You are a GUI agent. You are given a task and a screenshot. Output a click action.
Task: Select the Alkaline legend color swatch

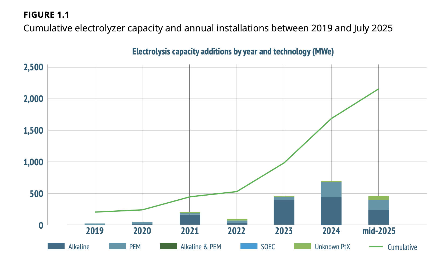coord(55,247)
